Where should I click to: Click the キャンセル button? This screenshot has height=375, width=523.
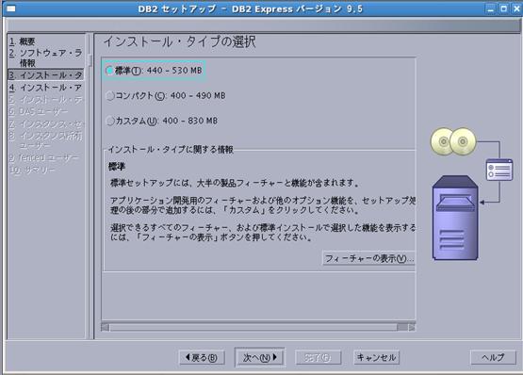[376, 358]
